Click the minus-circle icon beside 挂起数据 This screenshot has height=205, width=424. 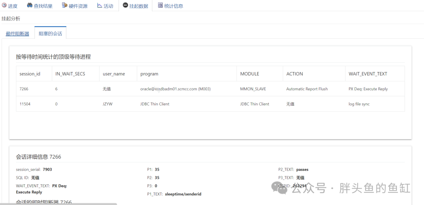tap(125, 5)
